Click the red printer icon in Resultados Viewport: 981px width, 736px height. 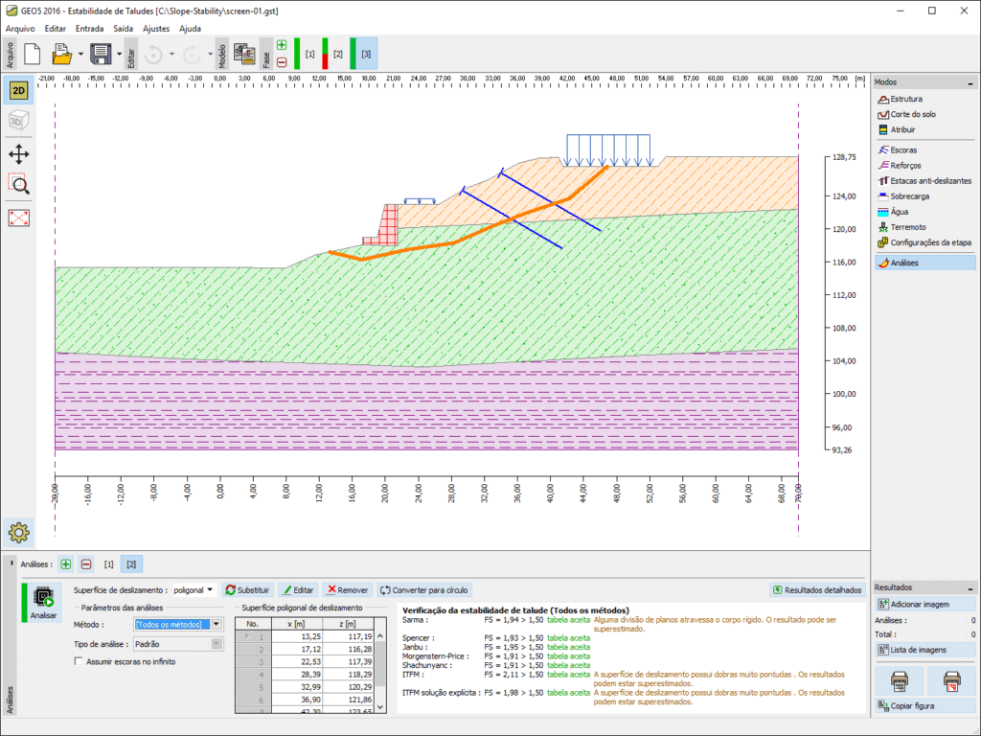(951, 679)
